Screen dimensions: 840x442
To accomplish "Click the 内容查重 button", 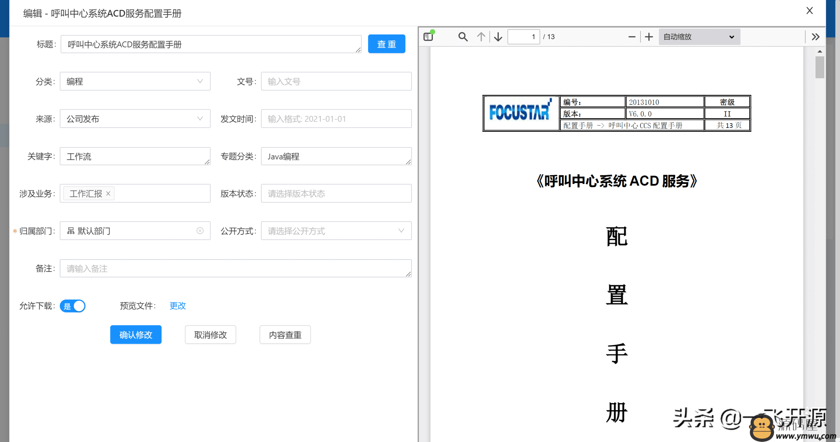I will coord(285,335).
